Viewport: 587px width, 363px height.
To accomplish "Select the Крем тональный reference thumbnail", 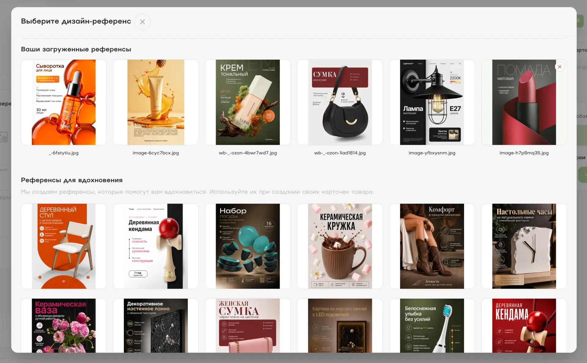I will 248,102.
